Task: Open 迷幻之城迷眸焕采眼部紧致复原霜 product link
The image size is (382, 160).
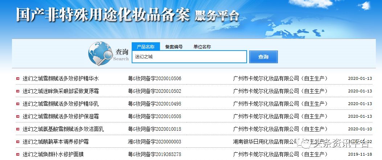Action: (61, 91)
